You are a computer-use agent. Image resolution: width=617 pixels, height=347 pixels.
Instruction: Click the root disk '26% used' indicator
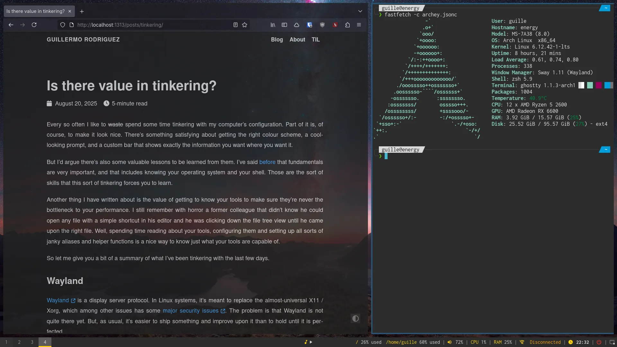click(x=369, y=342)
